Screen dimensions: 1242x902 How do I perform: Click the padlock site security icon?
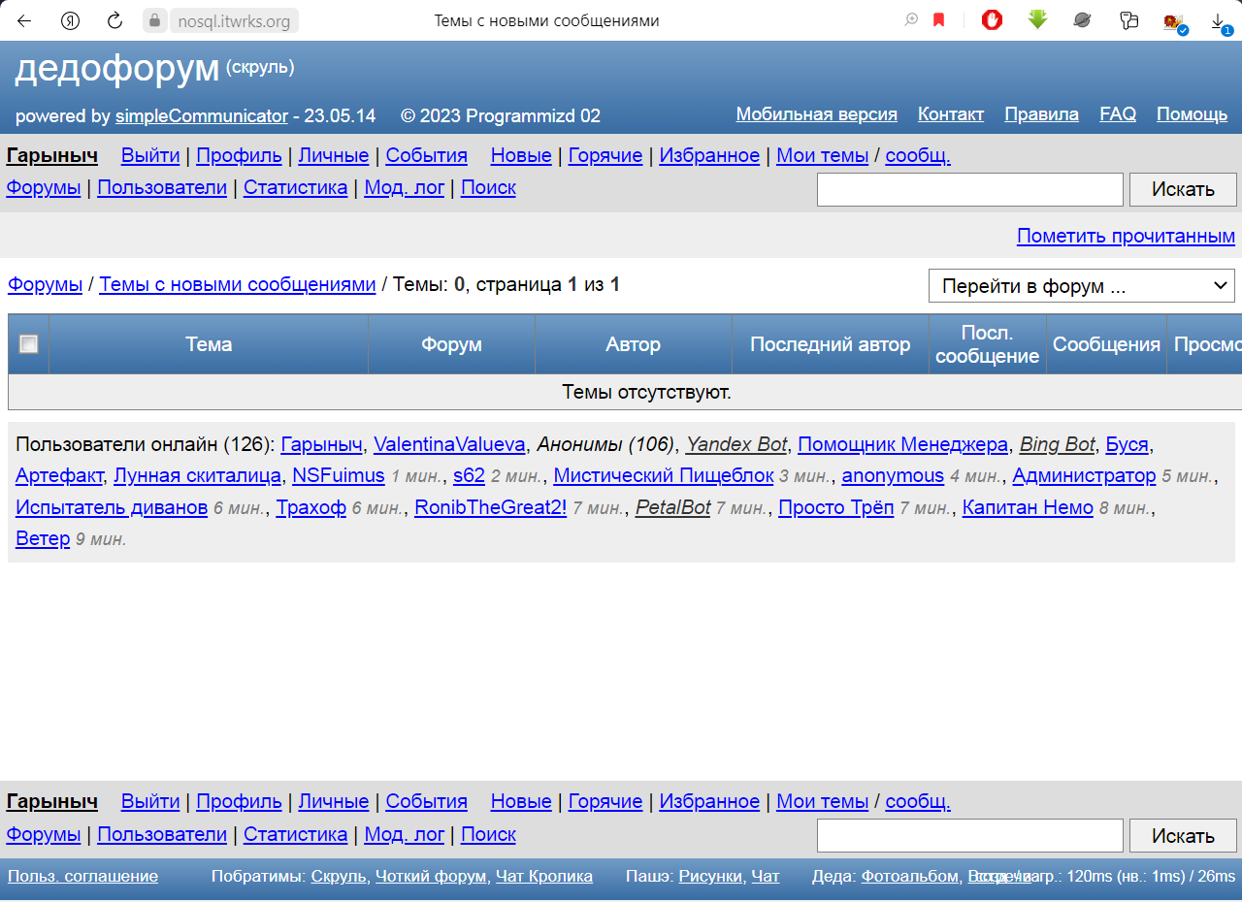point(155,20)
